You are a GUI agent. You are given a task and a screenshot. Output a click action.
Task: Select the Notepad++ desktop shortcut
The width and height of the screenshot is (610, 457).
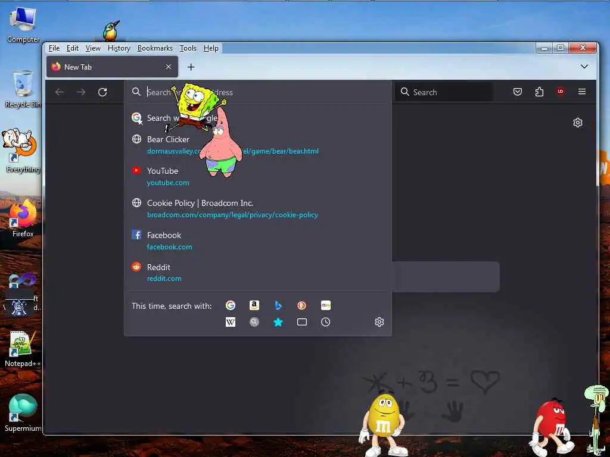(x=23, y=349)
